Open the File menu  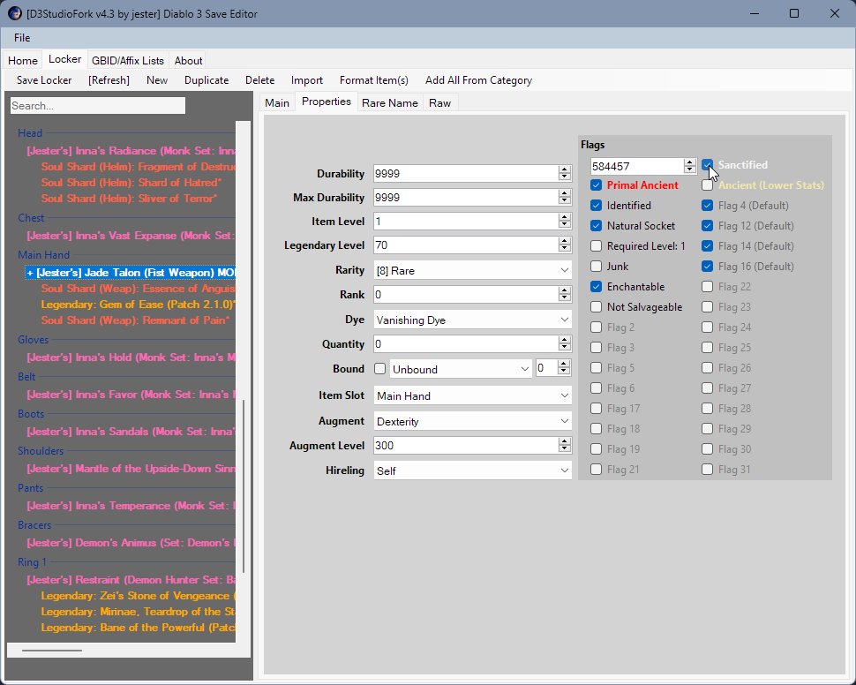[x=22, y=38]
